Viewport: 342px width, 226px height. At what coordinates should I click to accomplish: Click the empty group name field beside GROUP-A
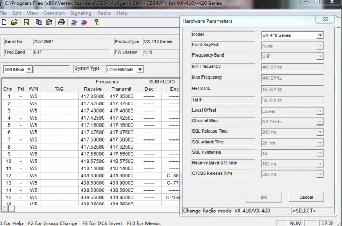point(52,69)
